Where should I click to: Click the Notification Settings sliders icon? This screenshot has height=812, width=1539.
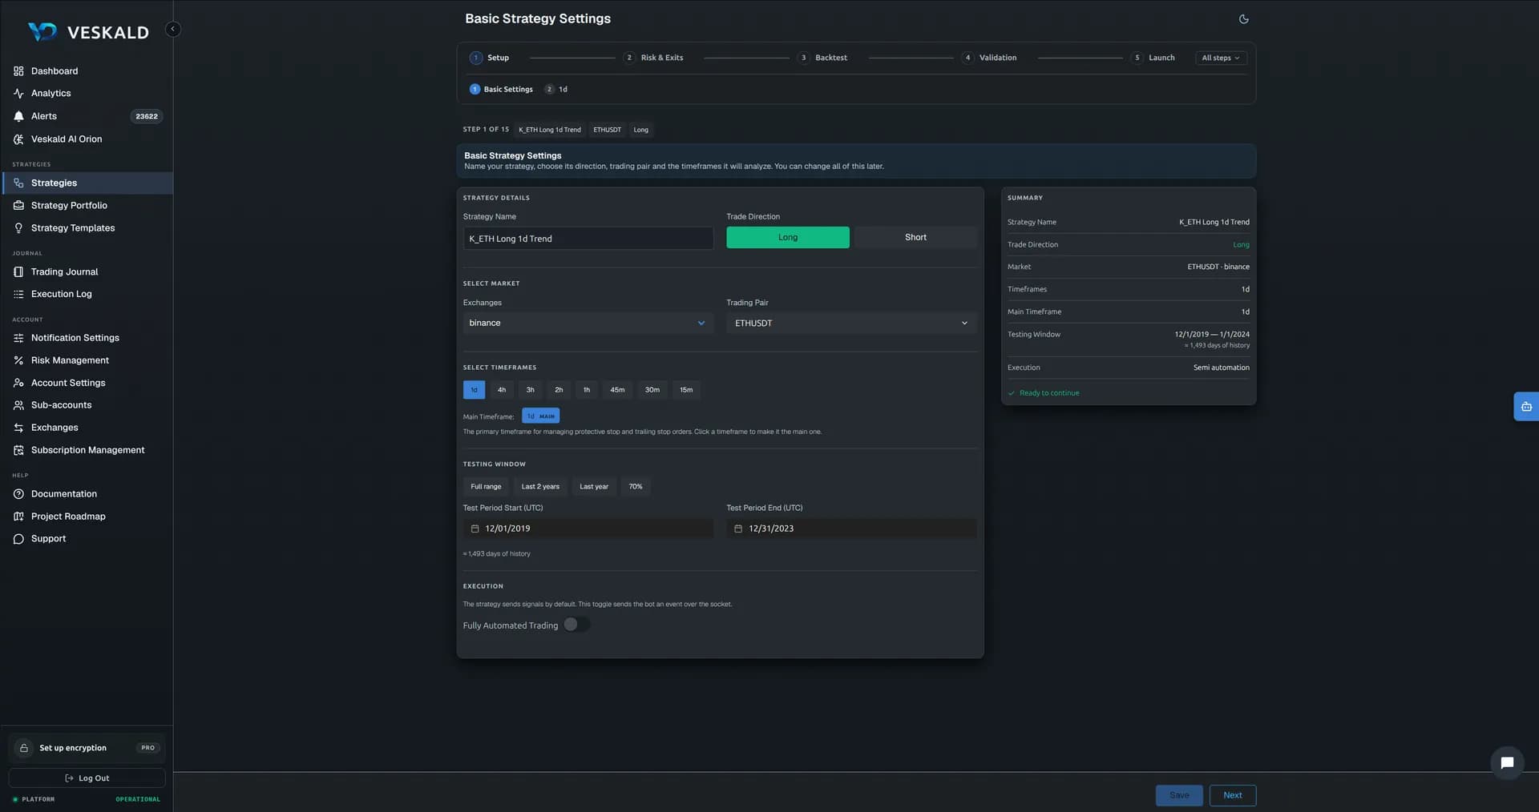18,338
